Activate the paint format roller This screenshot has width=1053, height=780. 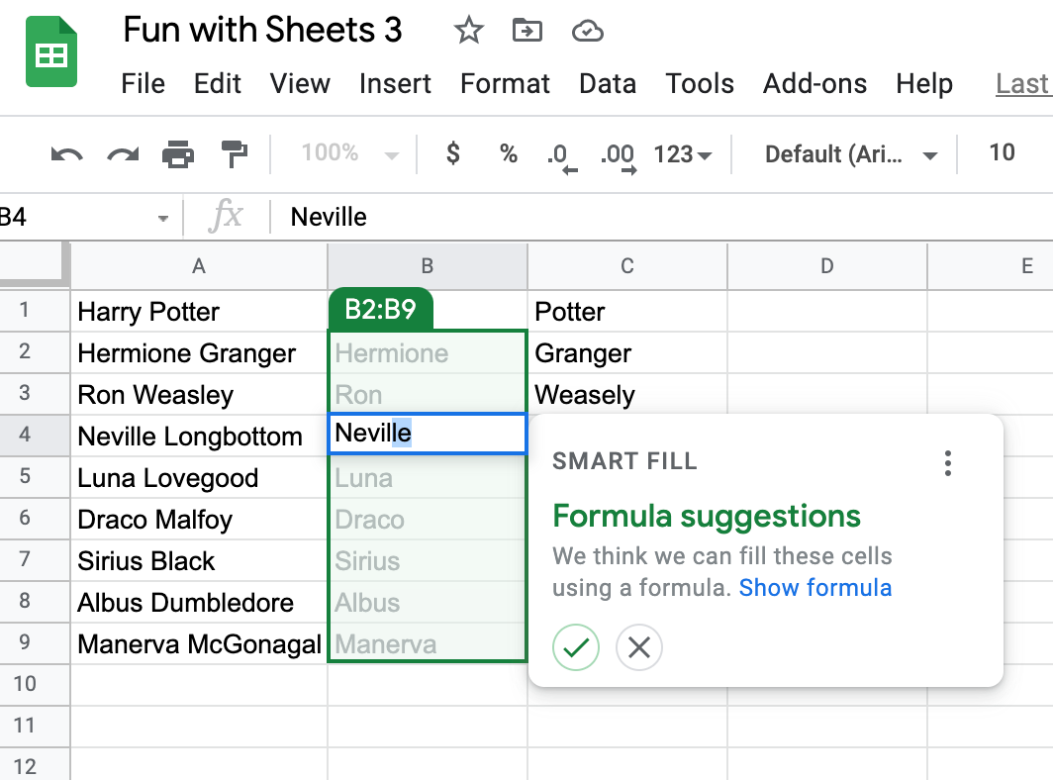click(x=235, y=154)
